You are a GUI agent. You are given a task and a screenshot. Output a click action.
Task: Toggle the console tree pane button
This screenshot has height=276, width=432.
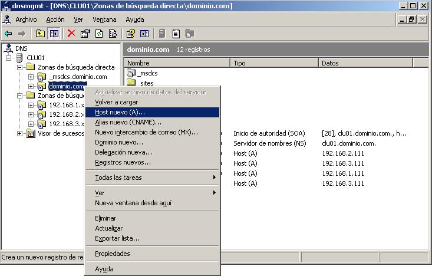(54, 34)
